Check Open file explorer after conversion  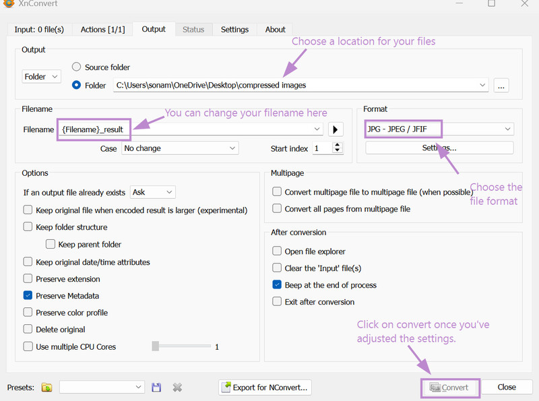pyautogui.click(x=277, y=251)
